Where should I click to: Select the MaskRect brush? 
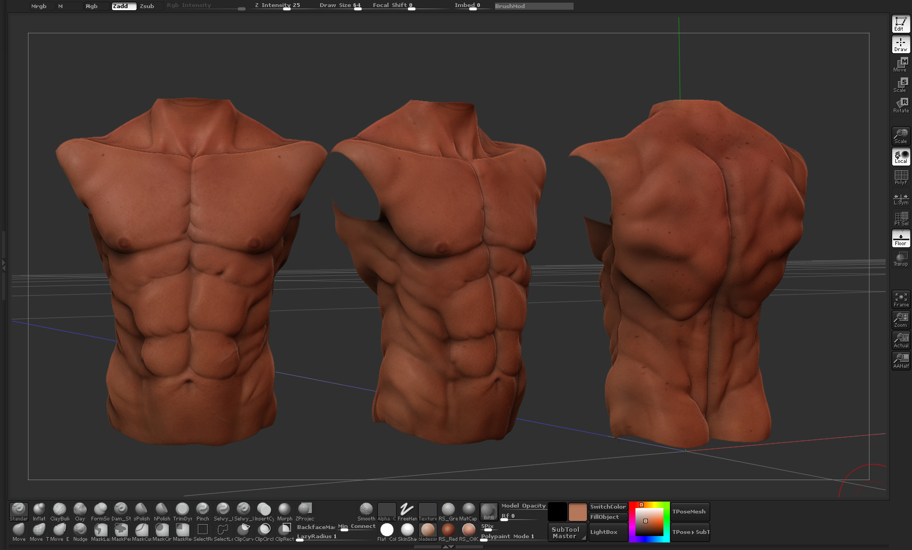click(182, 532)
